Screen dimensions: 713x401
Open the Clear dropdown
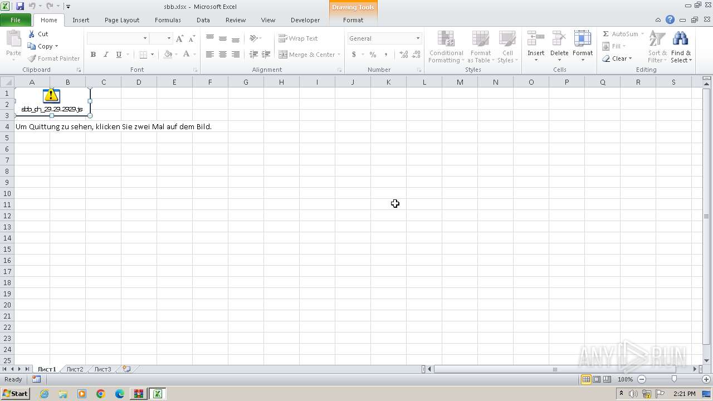(x=617, y=58)
